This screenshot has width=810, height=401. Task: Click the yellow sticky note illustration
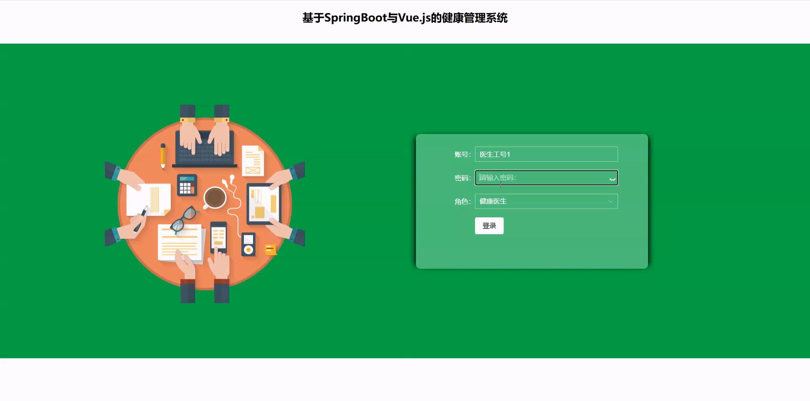270,250
